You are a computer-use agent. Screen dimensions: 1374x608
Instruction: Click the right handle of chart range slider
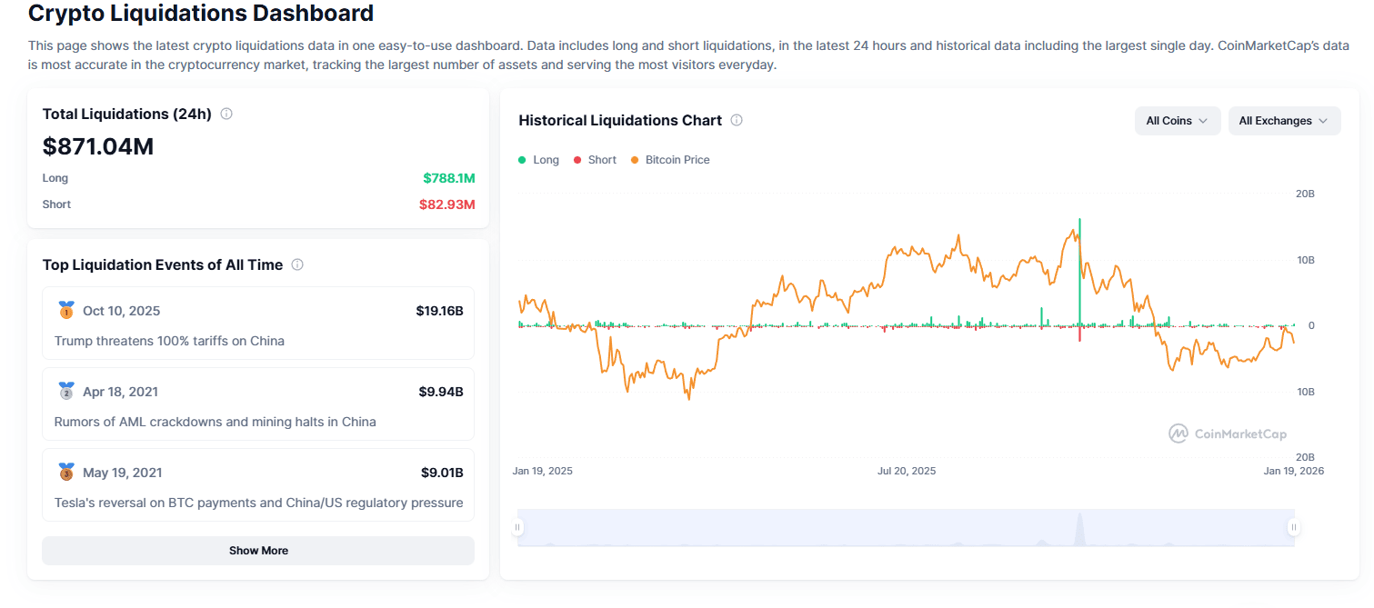1293,527
